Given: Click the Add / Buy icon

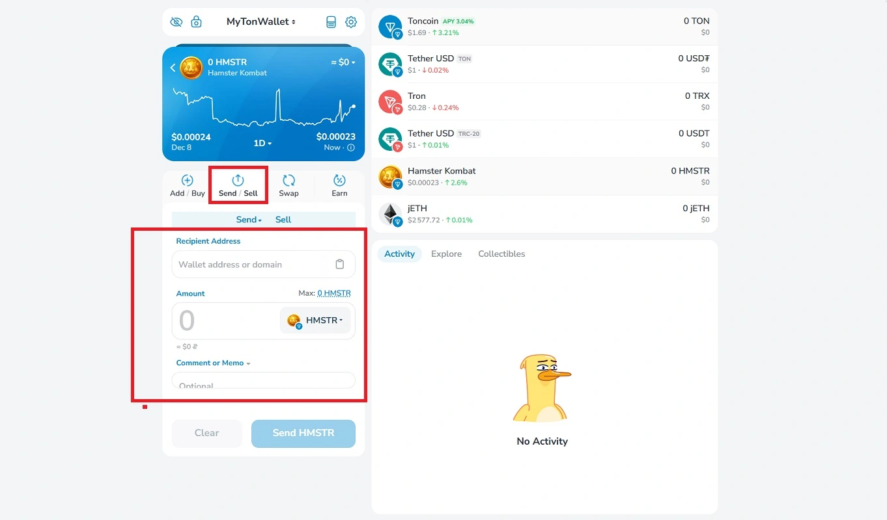Looking at the screenshot, I should [187, 181].
